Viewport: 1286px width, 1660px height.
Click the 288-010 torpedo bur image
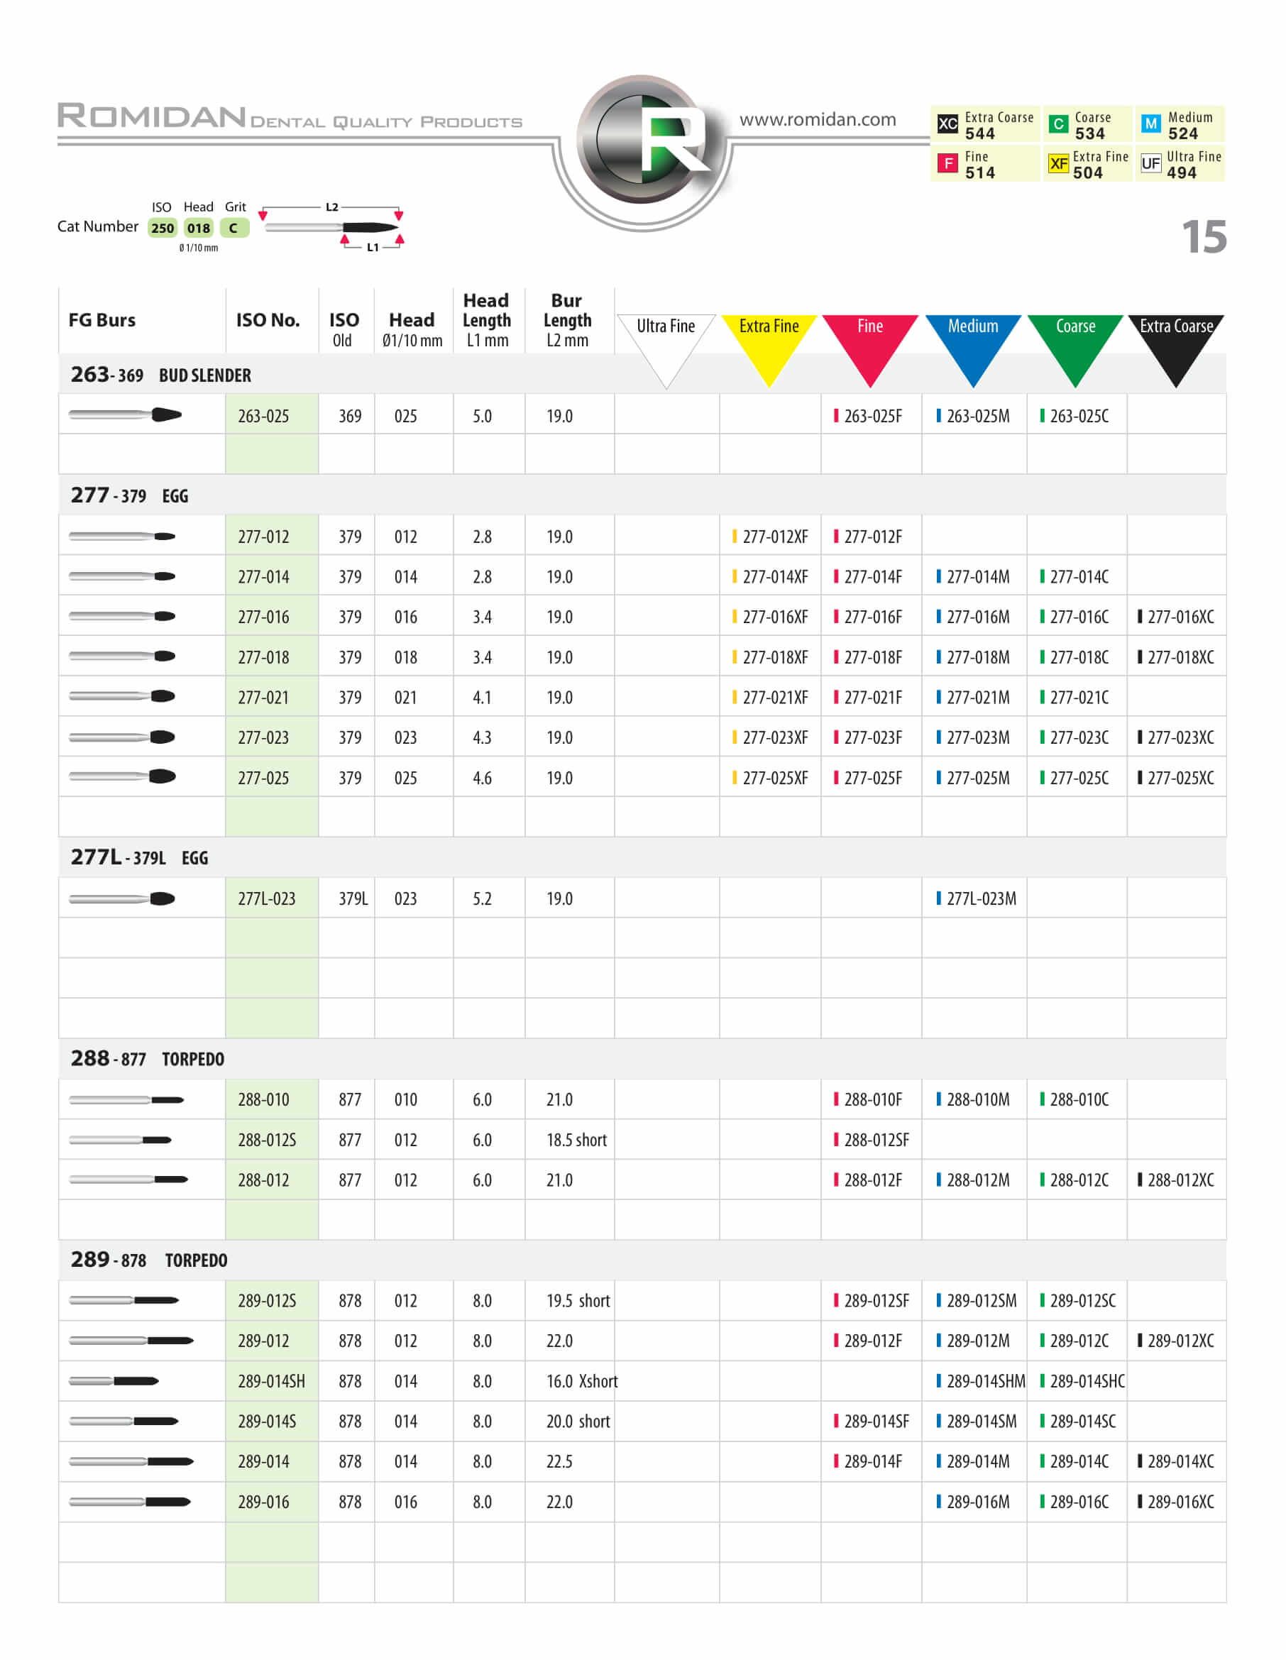click(126, 1100)
